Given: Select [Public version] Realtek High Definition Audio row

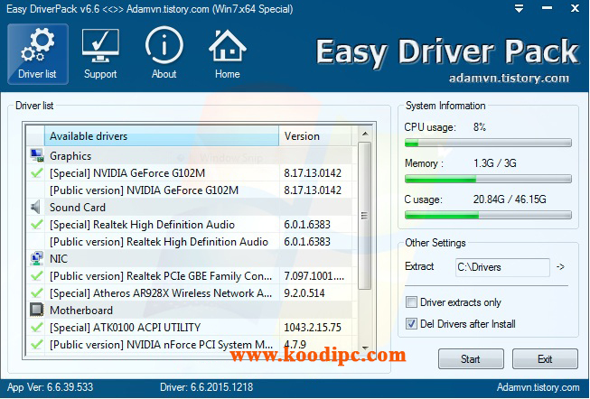Looking at the screenshot, I should [x=190, y=242].
